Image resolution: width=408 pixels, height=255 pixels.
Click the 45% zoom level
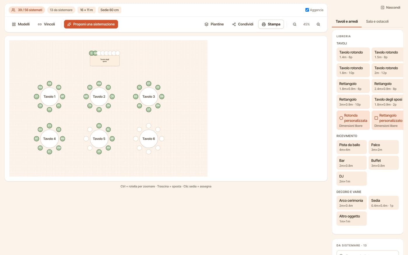pyautogui.click(x=306, y=24)
